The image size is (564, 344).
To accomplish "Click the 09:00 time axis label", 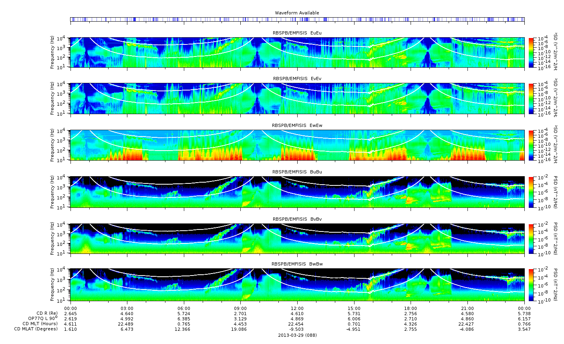I will click(x=240, y=308).
